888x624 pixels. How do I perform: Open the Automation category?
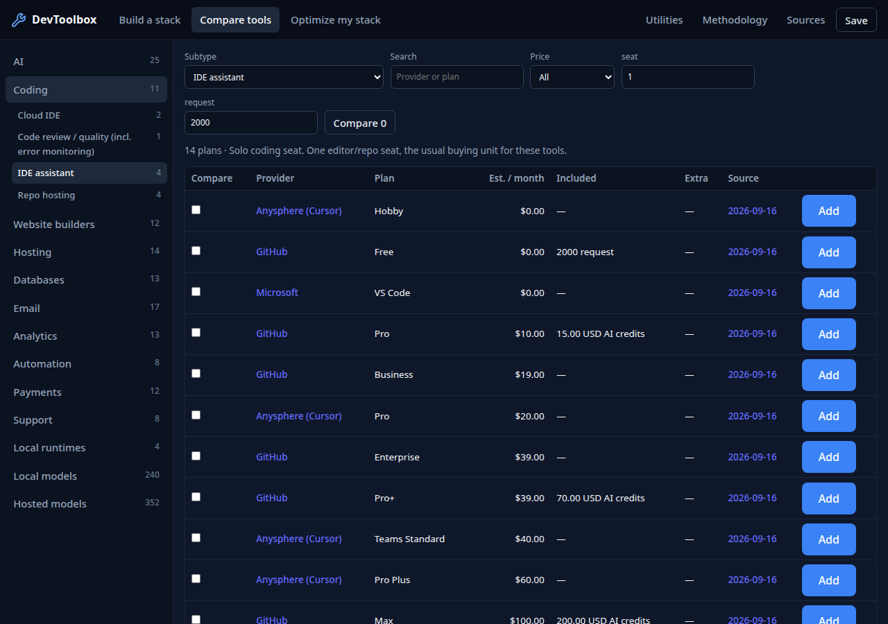point(86,363)
